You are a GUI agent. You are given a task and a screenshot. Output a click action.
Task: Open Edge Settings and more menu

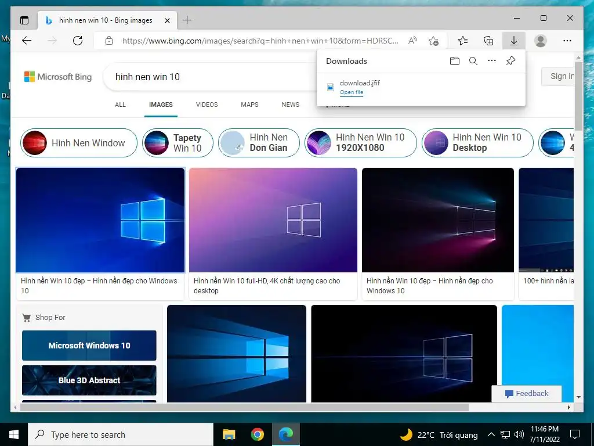pyautogui.click(x=567, y=41)
